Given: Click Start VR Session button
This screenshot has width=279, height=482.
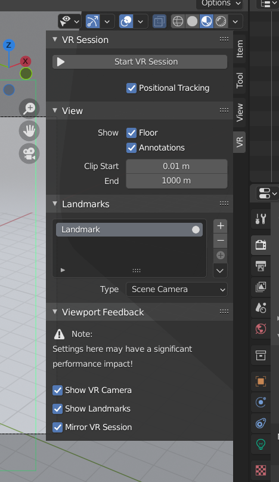Looking at the screenshot, I should point(140,62).
